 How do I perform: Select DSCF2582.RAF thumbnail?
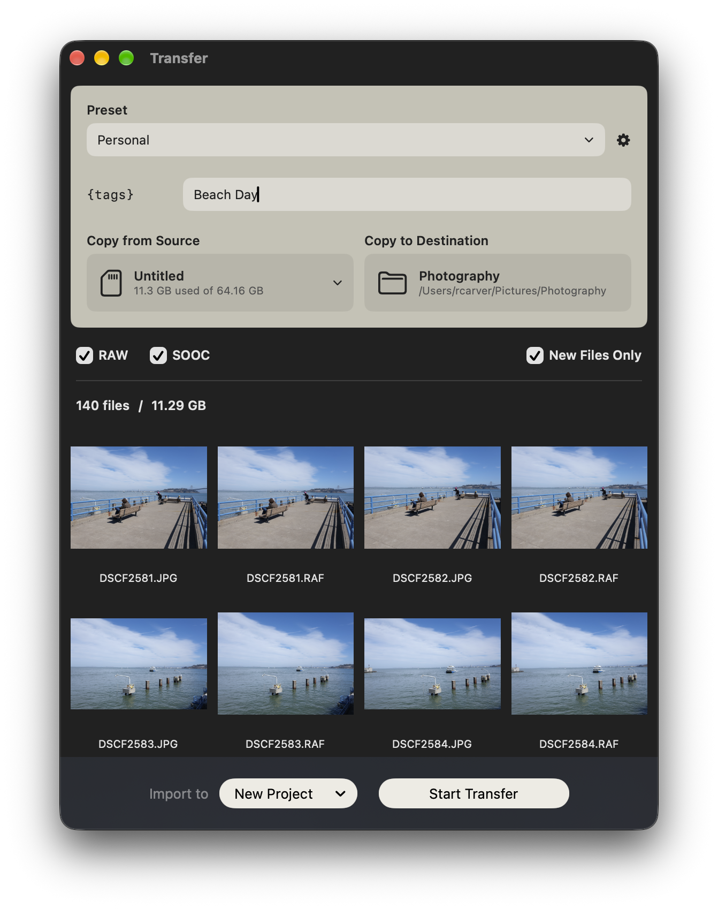tap(579, 497)
